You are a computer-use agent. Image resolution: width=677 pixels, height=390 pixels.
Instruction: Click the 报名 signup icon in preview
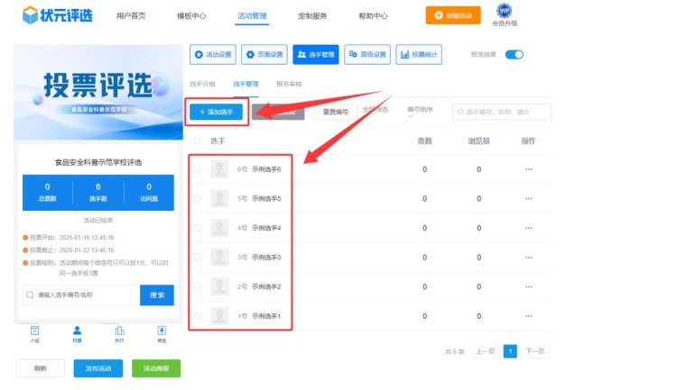point(162,331)
